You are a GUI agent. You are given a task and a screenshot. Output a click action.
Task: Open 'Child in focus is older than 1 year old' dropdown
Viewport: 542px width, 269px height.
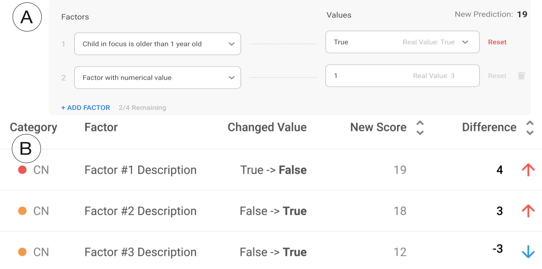click(x=158, y=44)
